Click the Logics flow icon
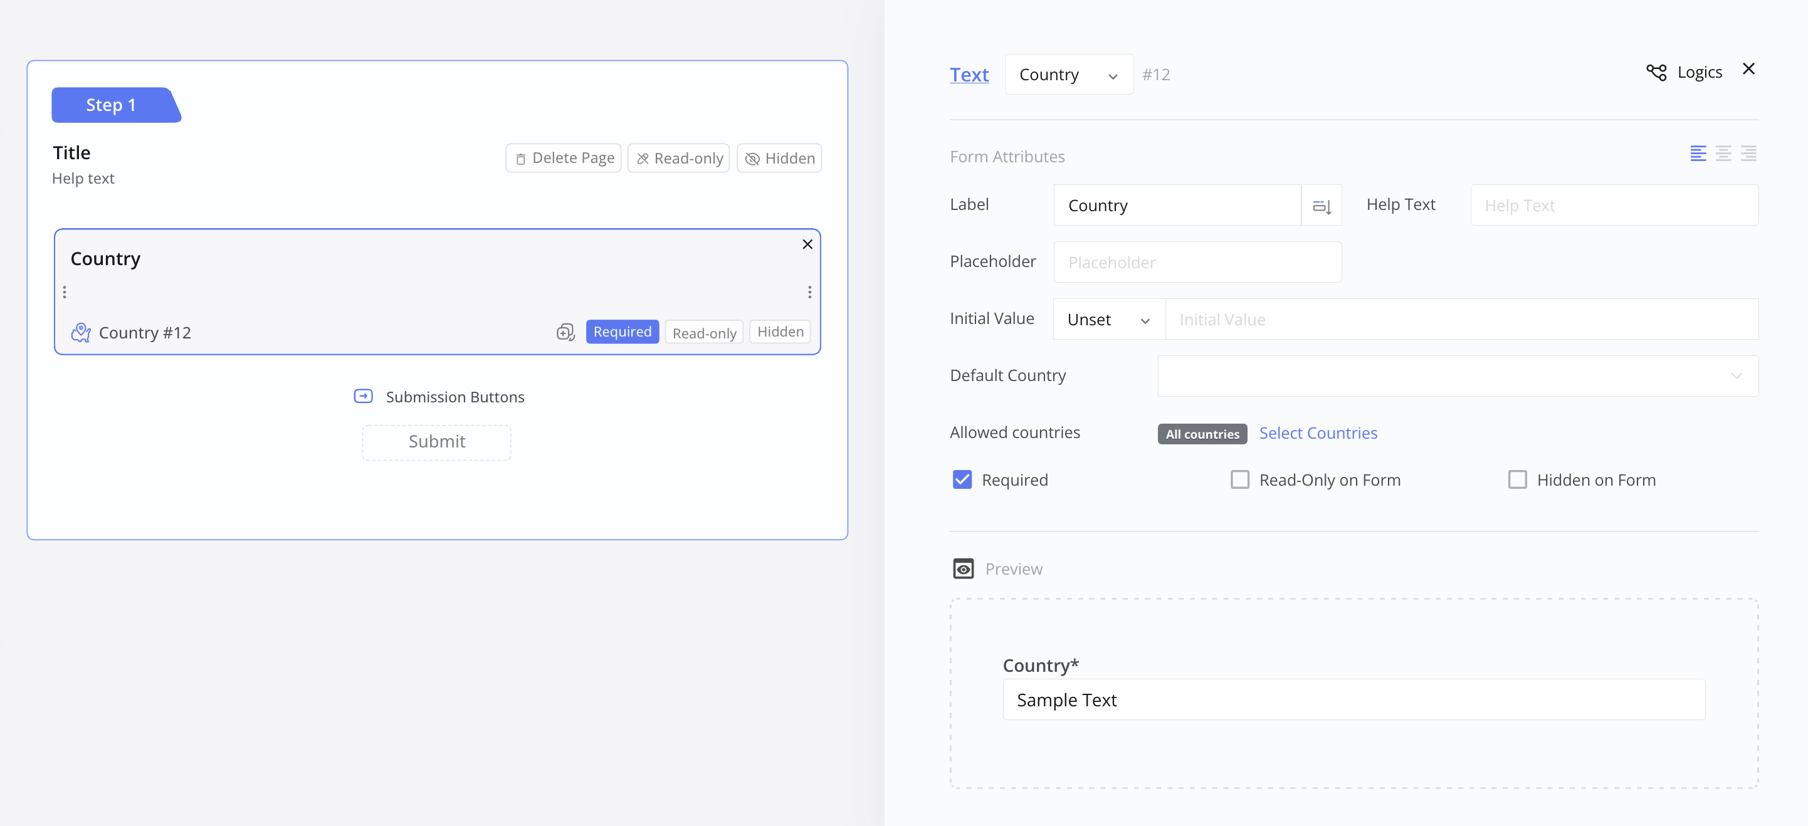 tap(1656, 72)
